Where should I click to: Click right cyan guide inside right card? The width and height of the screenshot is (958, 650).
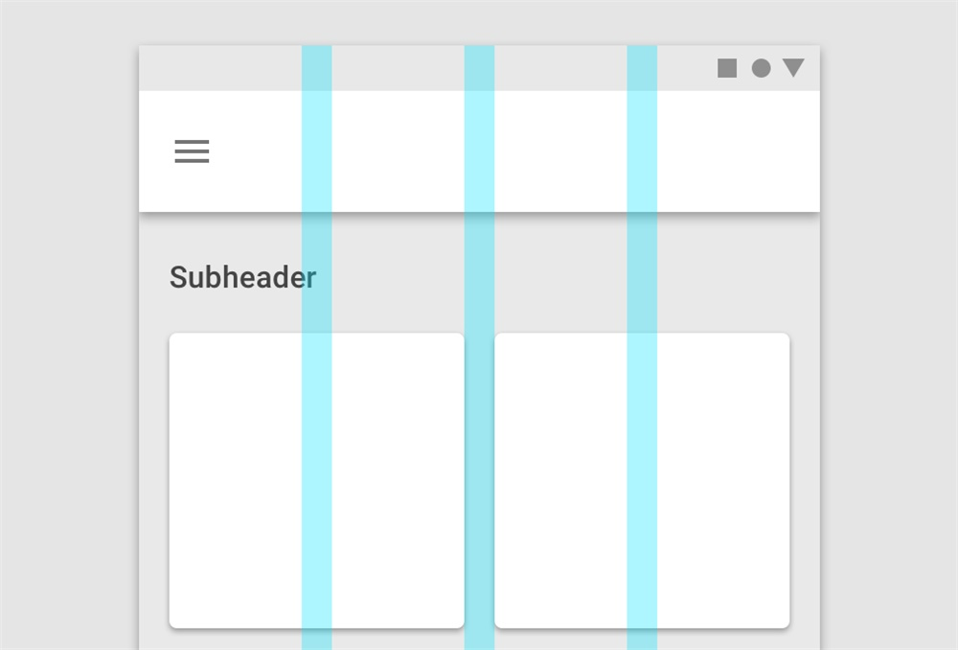point(642,480)
